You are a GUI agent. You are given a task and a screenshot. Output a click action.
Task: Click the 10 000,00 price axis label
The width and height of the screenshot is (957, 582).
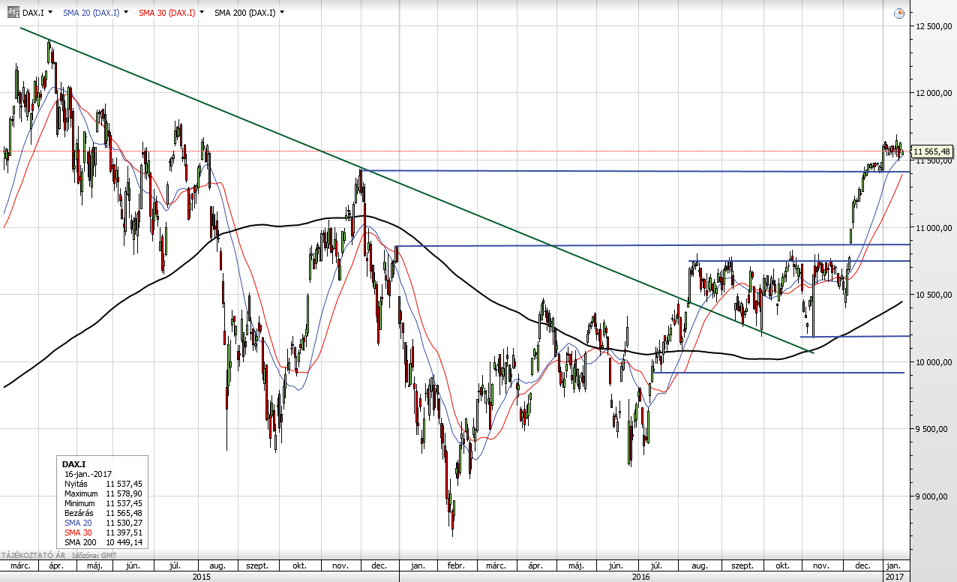[x=933, y=362]
